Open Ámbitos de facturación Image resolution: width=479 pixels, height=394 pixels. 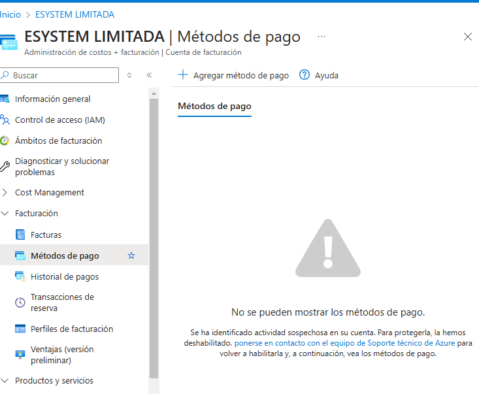point(58,140)
